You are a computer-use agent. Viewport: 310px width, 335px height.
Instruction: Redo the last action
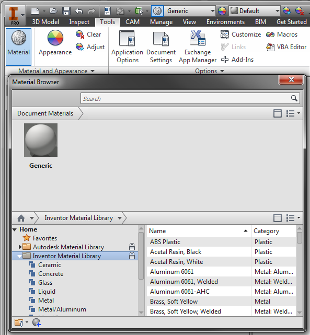point(91,11)
